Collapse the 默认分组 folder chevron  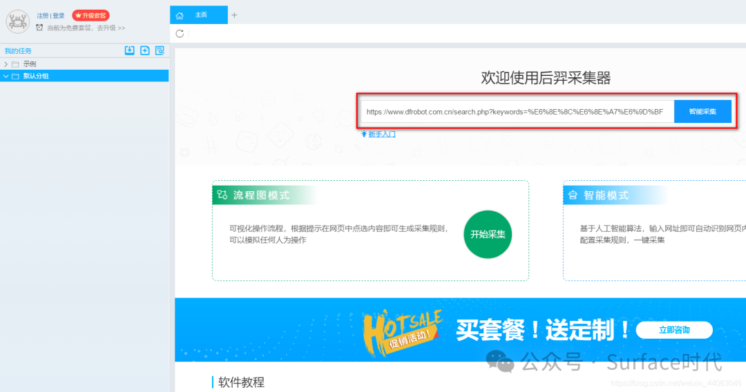tap(6, 76)
